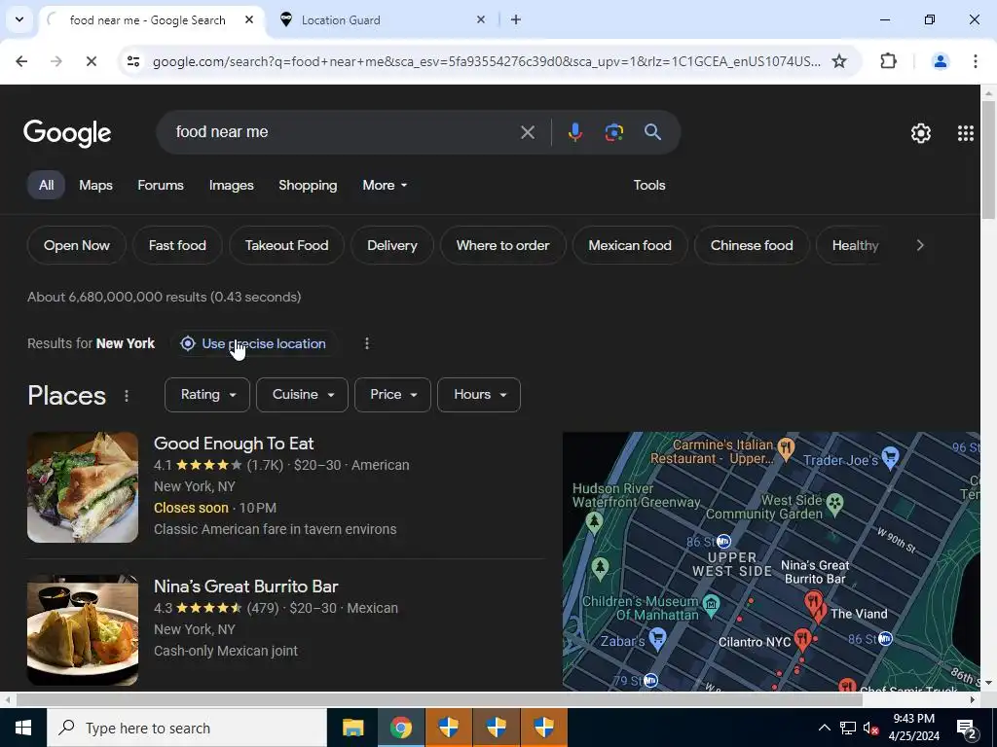The image size is (997, 747).
Task: Open Nina's Great Burrito Bar listing
Action: click(x=246, y=587)
